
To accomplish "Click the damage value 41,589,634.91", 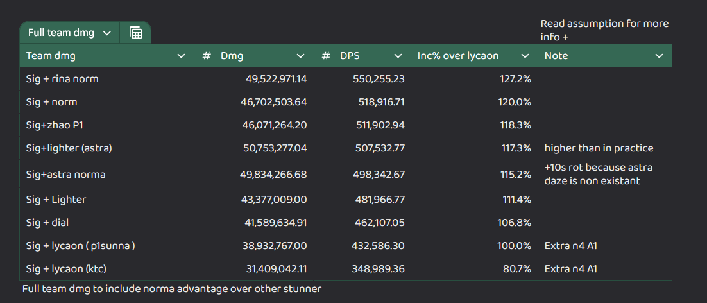I will [x=276, y=222].
